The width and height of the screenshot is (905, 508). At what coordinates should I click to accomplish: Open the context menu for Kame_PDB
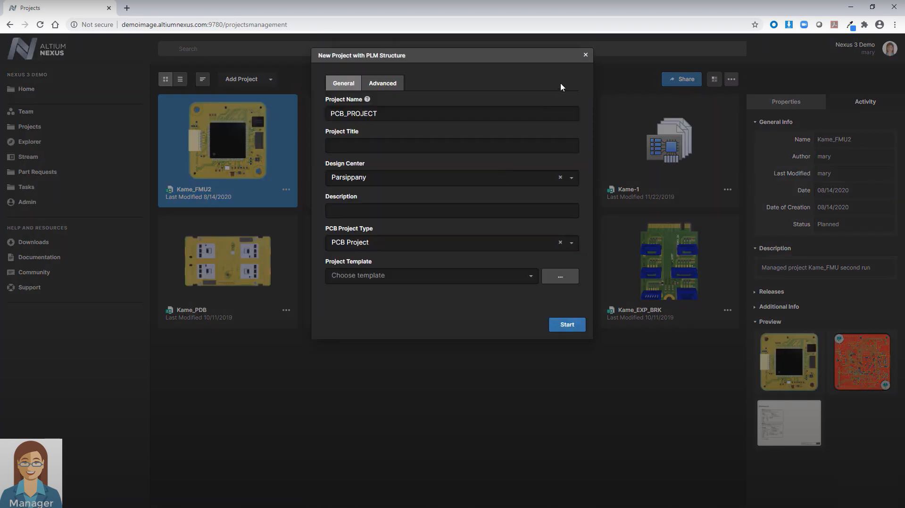[x=286, y=310]
